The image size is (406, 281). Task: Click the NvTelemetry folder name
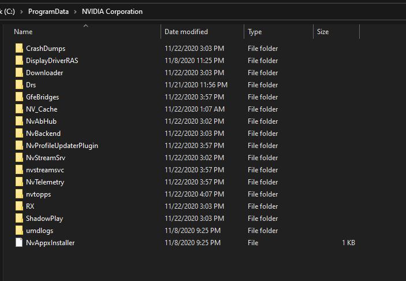(45, 182)
